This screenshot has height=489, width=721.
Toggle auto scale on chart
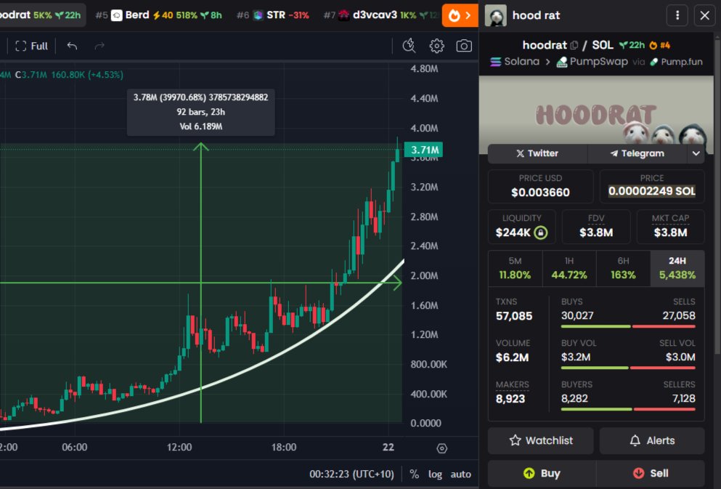pyautogui.click(x=461, y=474)
